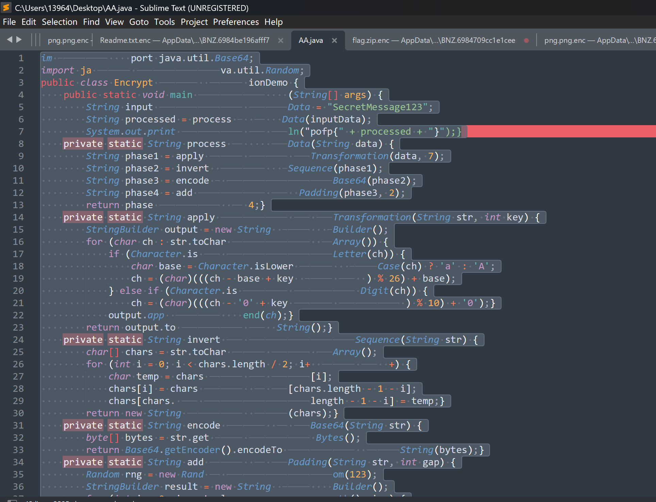Screen dimensions: 656x502
Task: Click the Sublime Text logo in title bar
Action: click(6, 7)
